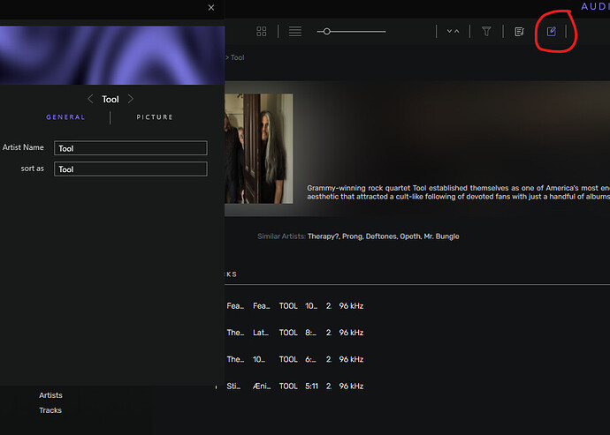This screenshot has height=435, width=610.
Task: Click the sort as input field
Action: point(131,169)
